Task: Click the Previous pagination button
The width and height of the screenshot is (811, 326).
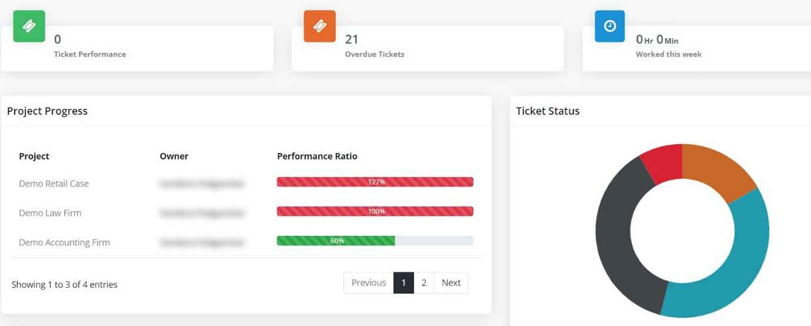Action: pyautogui.click(x=369, y=282)
